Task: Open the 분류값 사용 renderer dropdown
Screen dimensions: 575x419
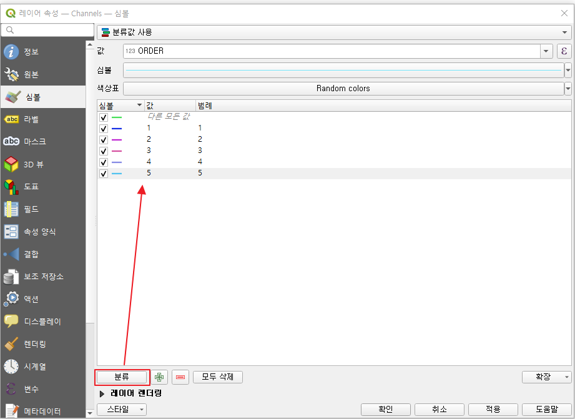Action: click(x=334, y=32)
